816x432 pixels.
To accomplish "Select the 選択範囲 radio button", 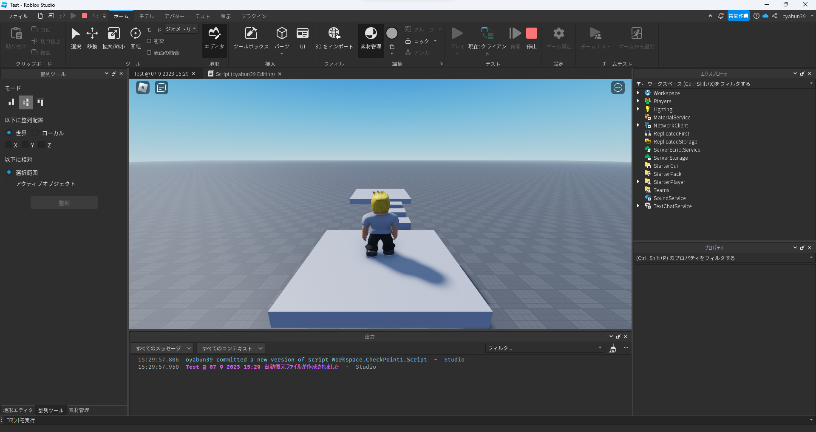I will (9, 172).
